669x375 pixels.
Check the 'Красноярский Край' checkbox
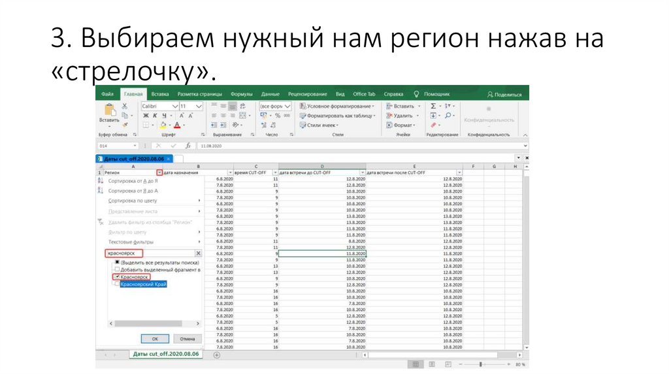pyautogui.click(x=117, y=284)
